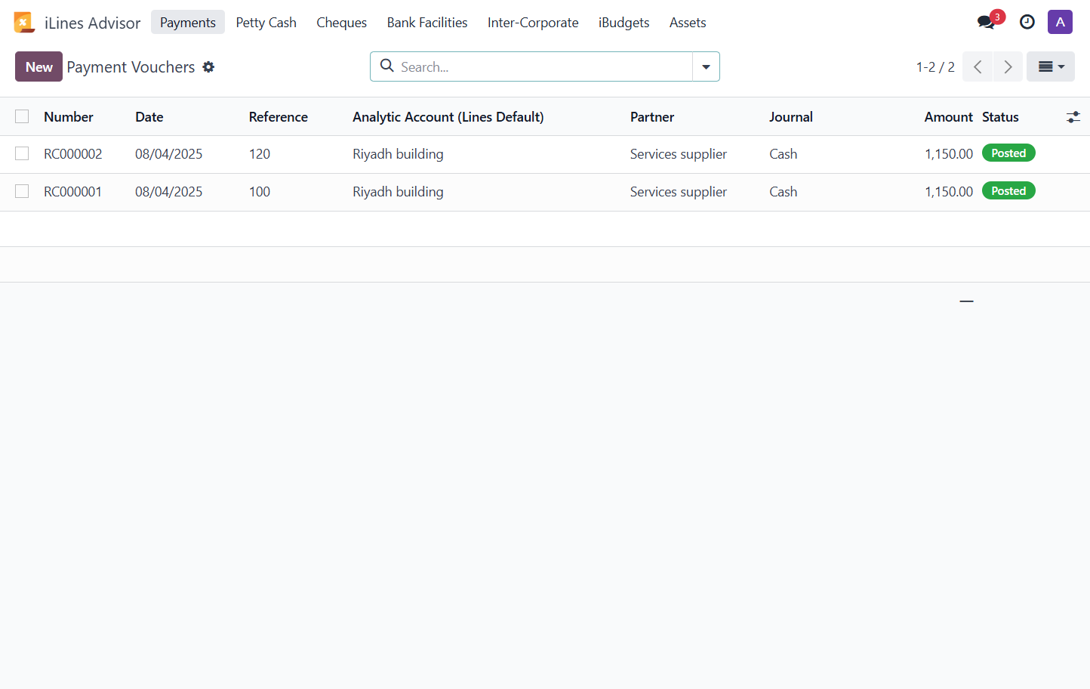This screenshot has width=1090, height=689.
Task: Click date 08/04/2025 in RC000001 row
Action: pyautogui.click(x=169, y=191)
